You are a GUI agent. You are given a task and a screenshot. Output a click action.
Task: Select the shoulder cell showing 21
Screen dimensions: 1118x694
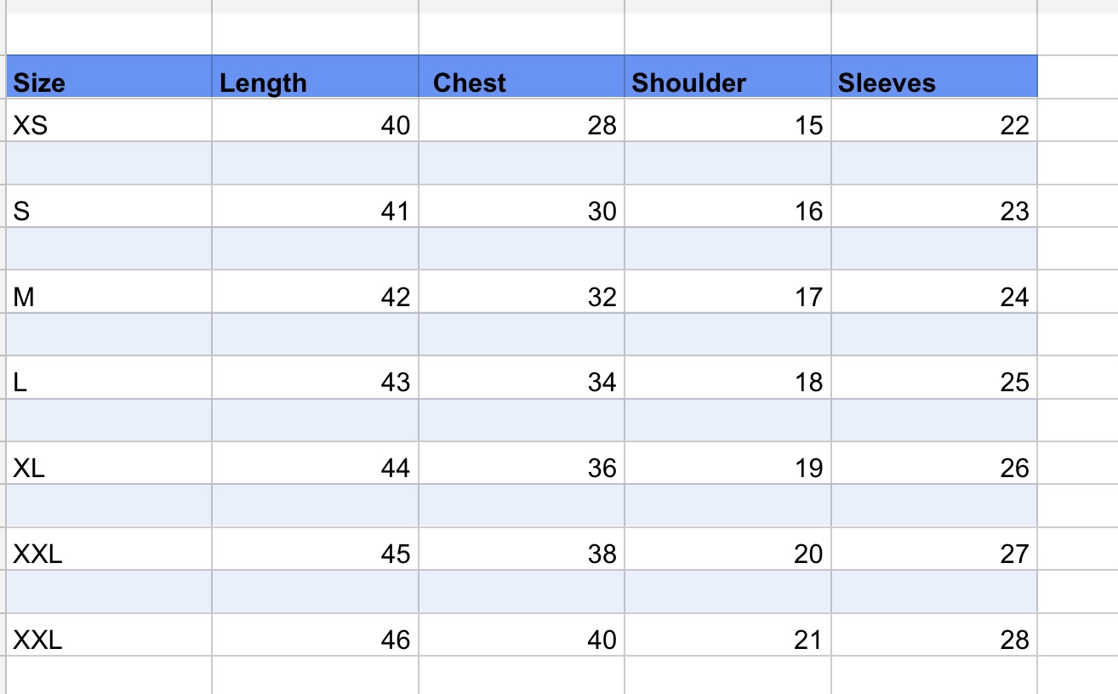tap(727, 635)
